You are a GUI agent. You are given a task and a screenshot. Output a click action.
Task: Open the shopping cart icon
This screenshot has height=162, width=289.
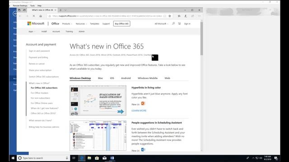pos(179,23)
